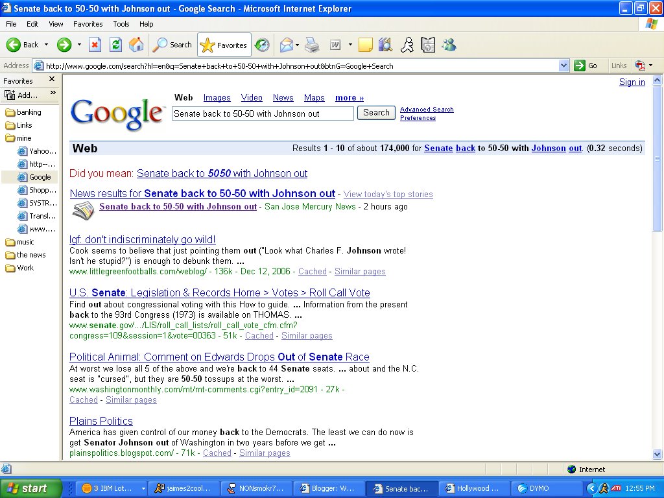This screenshot has height=498, width=664.
Task: Open the Yahoo favorite shortcut
Action: pyautogui.click(x=37, y=151)
